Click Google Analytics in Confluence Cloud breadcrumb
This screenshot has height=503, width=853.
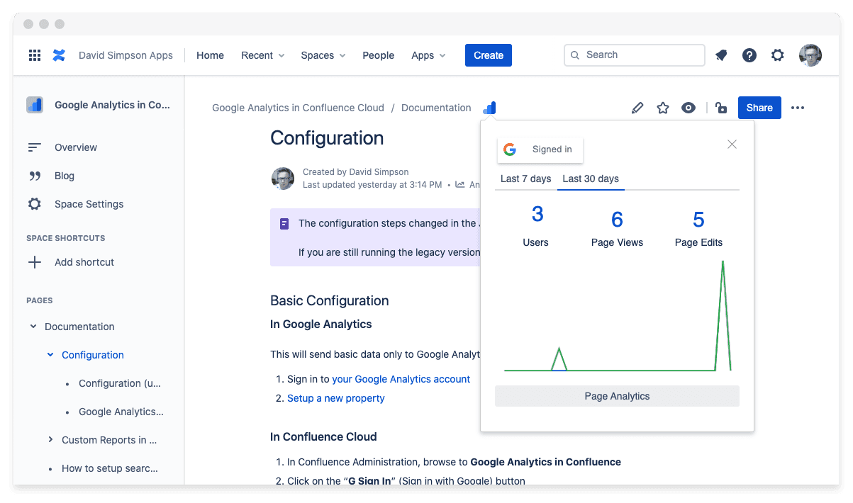[x=298, y=108]
